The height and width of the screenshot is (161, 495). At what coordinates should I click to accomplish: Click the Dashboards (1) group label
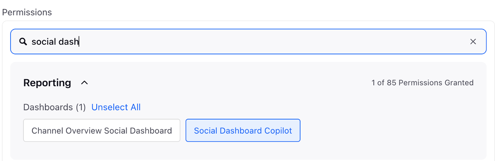click(x=55, y=107)
